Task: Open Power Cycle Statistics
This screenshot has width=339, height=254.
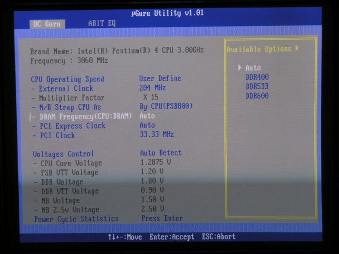Action: (x=76, y=219)
